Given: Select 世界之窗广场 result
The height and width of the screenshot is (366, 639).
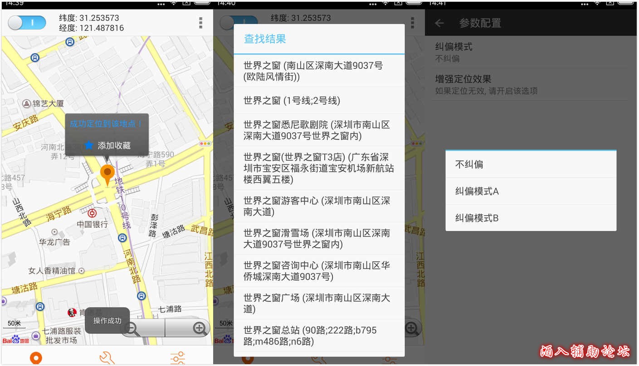Looking at the screenshot, I should coord(319,303).
